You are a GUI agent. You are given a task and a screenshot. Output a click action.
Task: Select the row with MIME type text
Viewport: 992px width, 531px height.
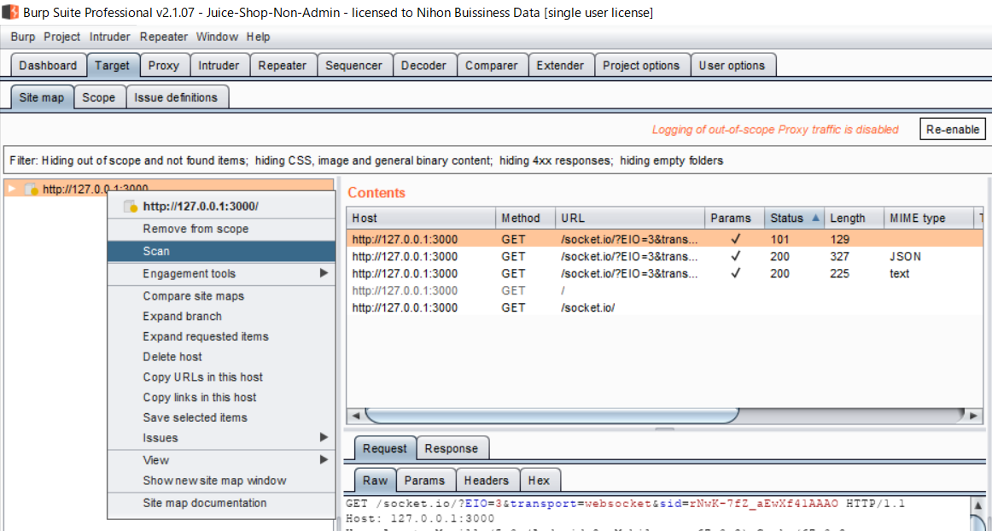[x=665, y=273]
